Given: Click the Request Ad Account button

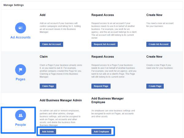Looking at the screenshot, I should [x=104, y=44].
